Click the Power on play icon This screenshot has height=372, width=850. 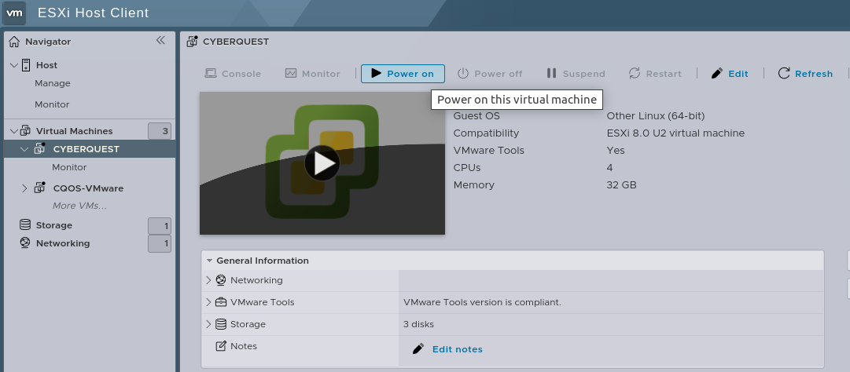coord(376,74)
